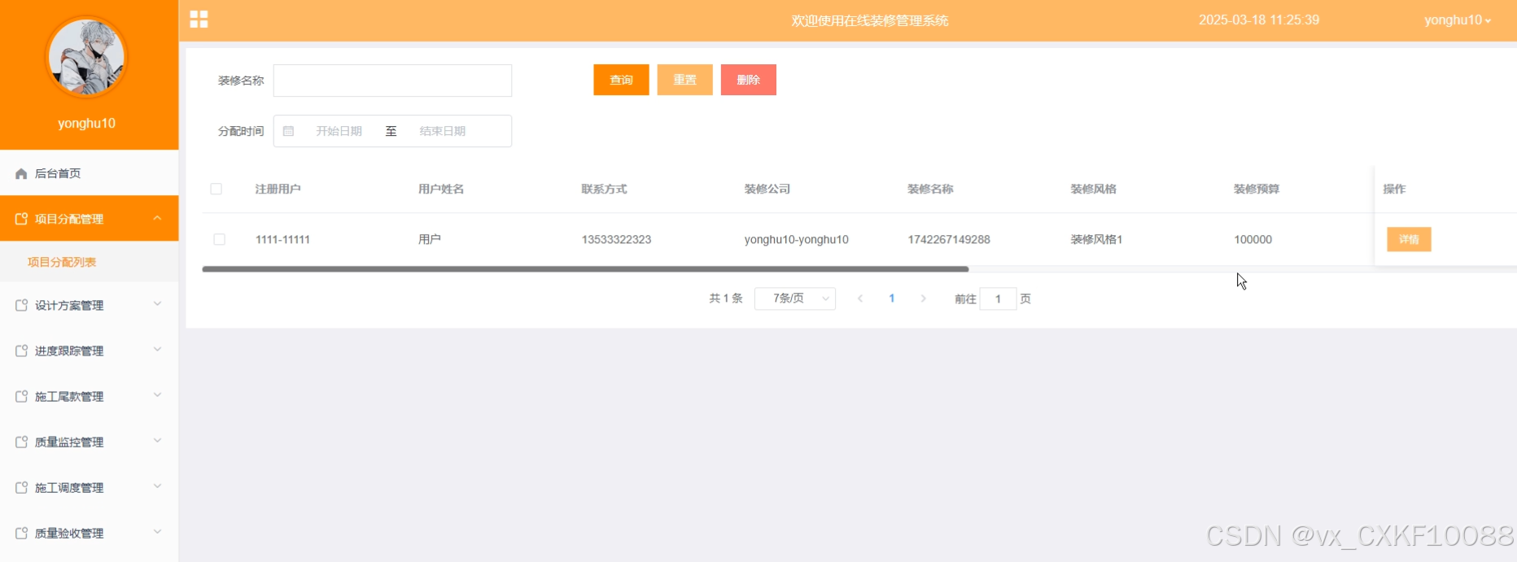Click the 用户姓名 column header
The image size is (1517, 562).
(441, 189)
